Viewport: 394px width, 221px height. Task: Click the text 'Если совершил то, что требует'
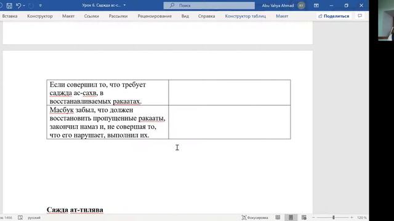(x=98, y=85)
